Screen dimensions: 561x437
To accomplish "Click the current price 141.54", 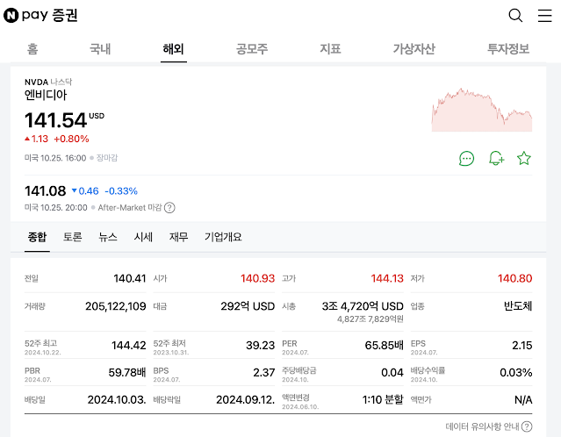I will coord(56,120).
